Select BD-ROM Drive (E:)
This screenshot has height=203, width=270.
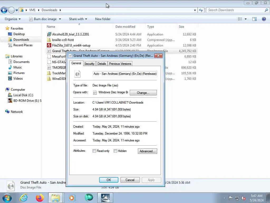point(25,101)
